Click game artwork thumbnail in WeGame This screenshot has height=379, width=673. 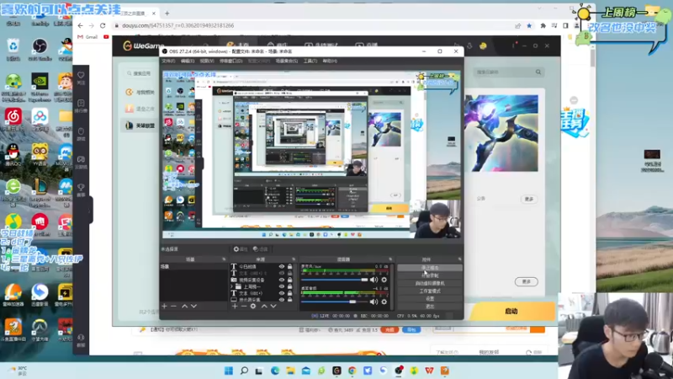tap(501, 133)
